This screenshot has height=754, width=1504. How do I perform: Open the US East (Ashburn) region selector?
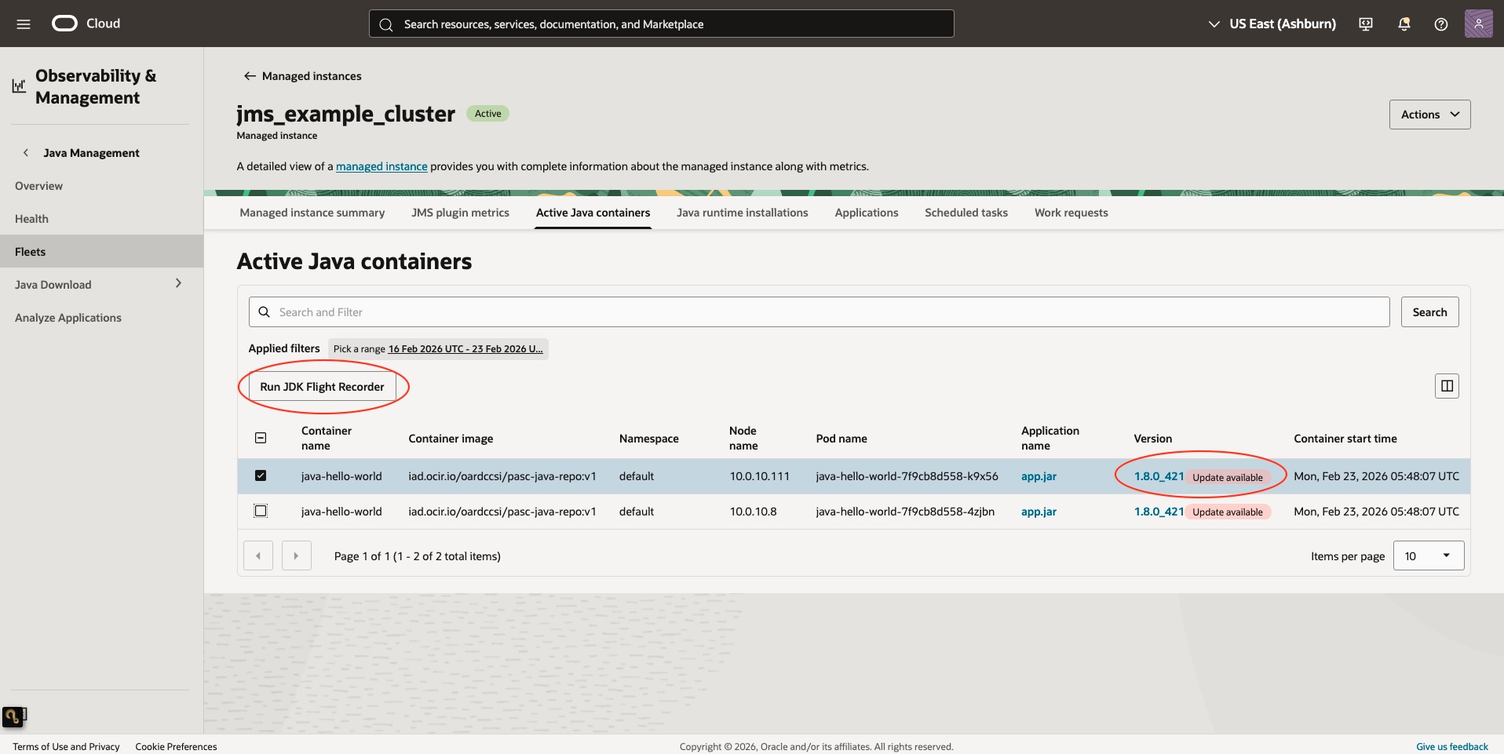(x=1272, y=24)
